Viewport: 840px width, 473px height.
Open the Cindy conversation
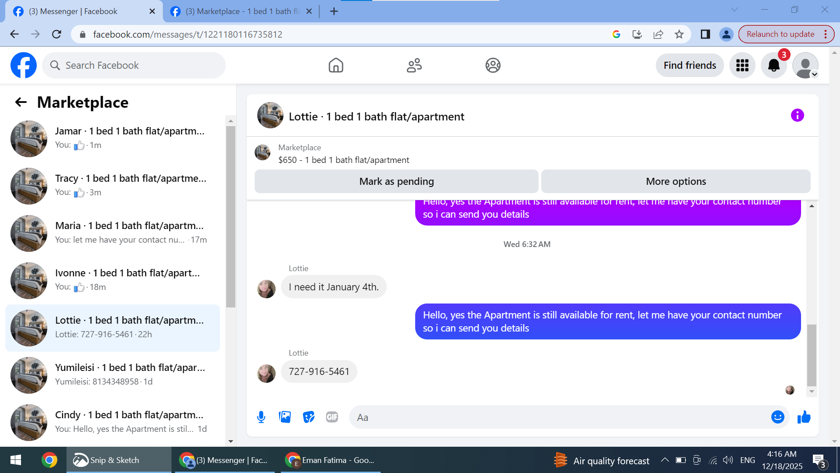tap(112, 422)
